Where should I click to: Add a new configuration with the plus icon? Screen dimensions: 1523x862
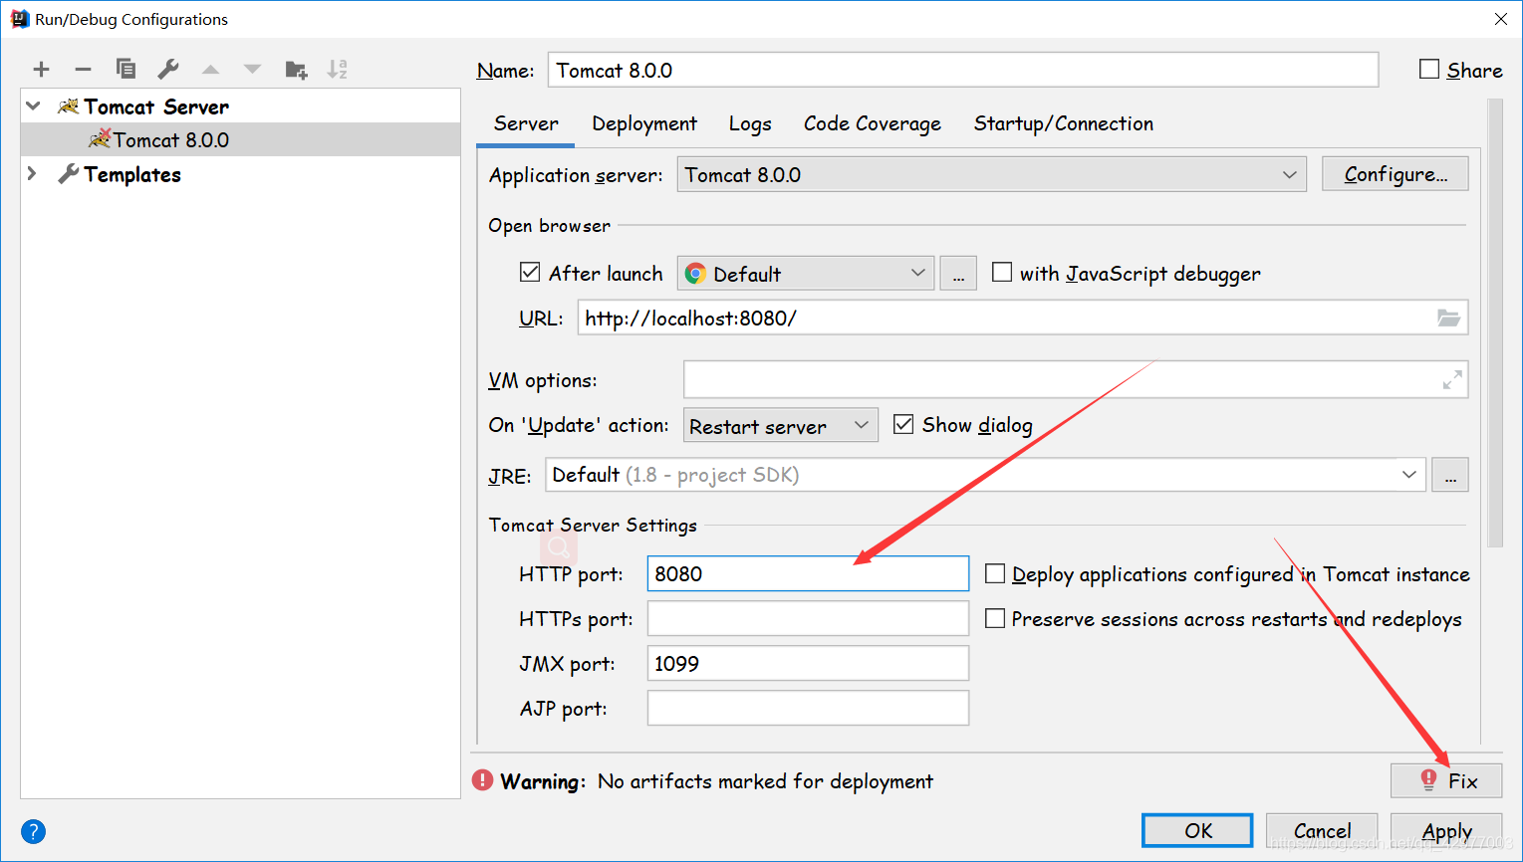[41, 69]
